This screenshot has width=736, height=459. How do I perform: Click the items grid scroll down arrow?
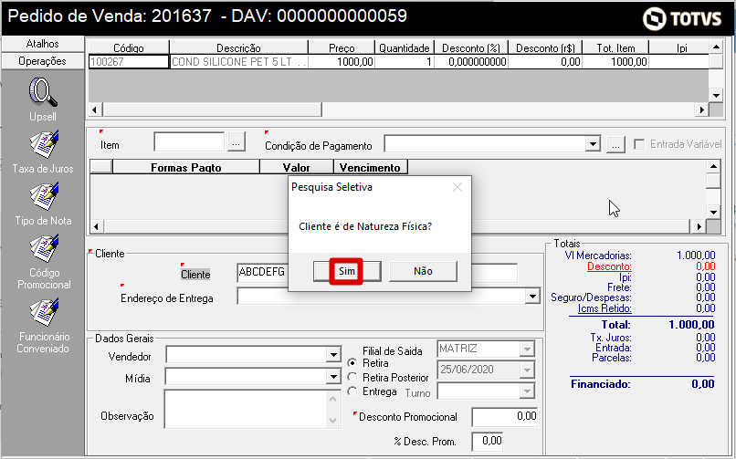coord(716,96)
